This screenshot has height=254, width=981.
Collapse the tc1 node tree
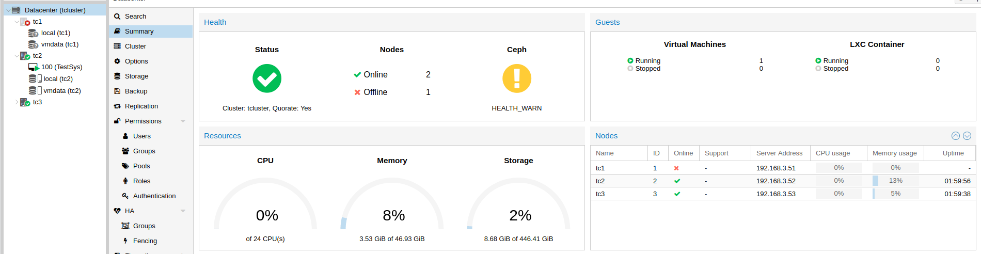click(x=17, y=22)
